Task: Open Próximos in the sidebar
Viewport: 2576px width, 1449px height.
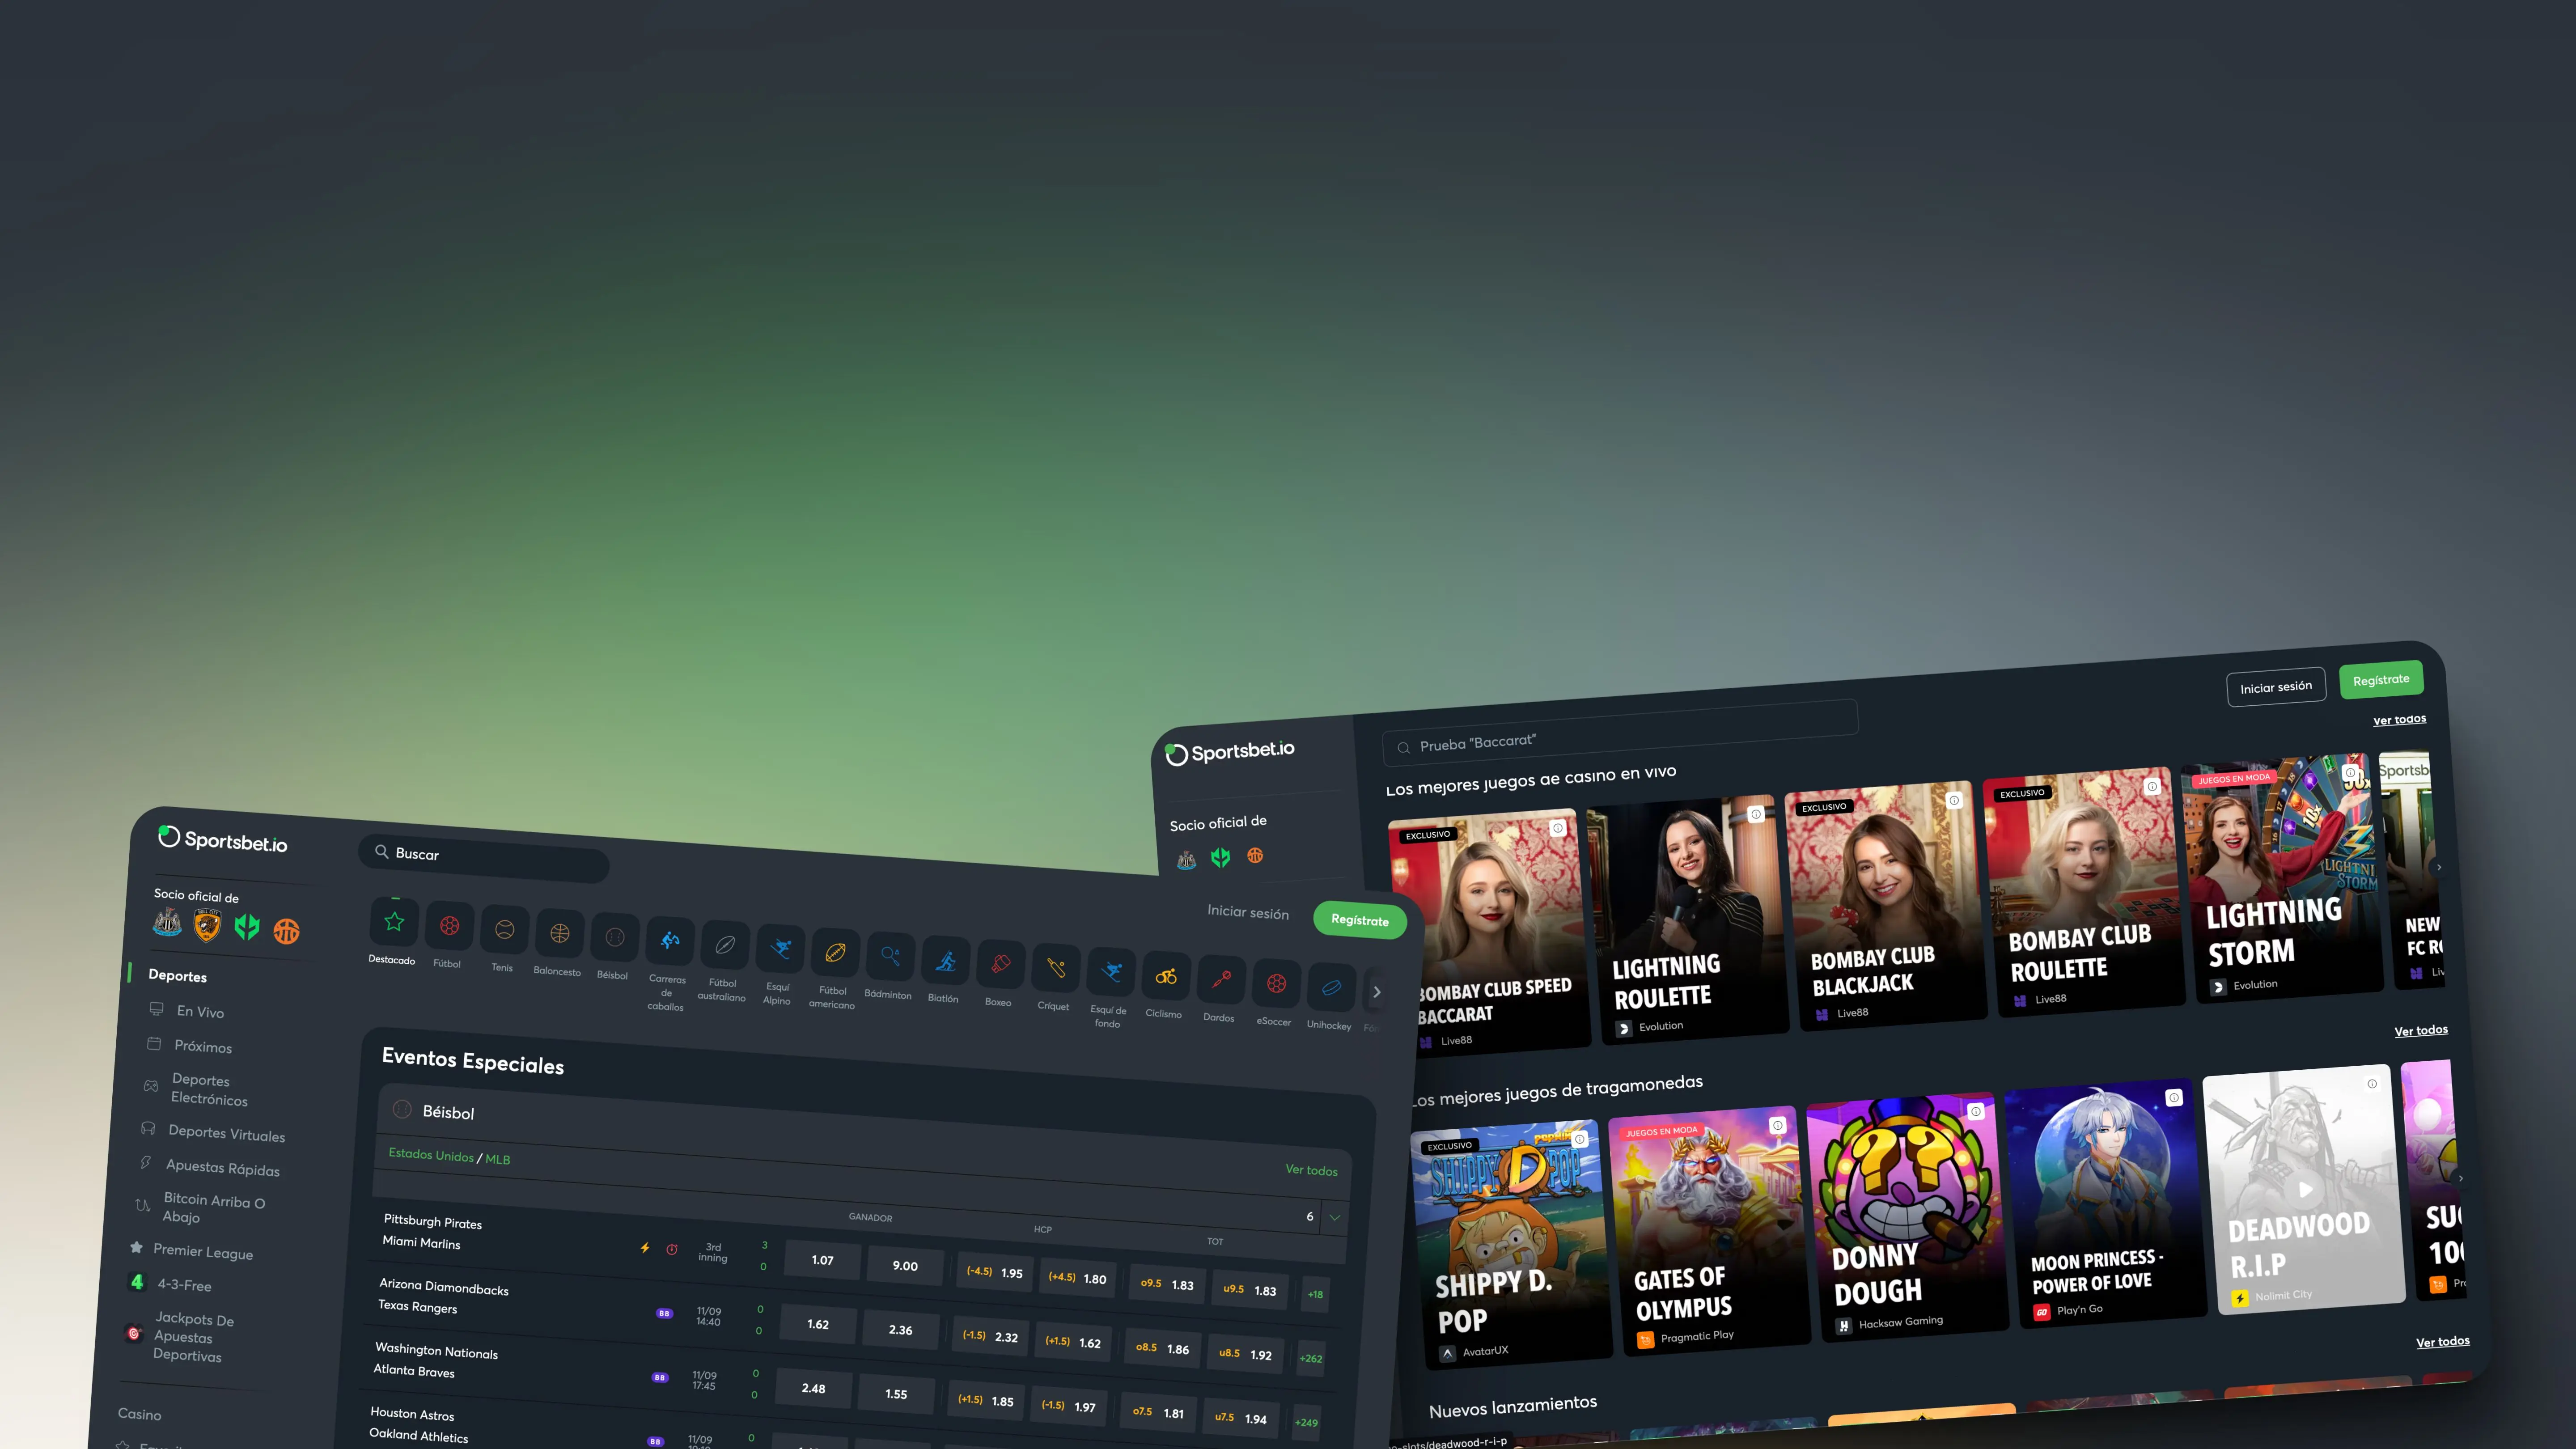Action: [203, 1046]
